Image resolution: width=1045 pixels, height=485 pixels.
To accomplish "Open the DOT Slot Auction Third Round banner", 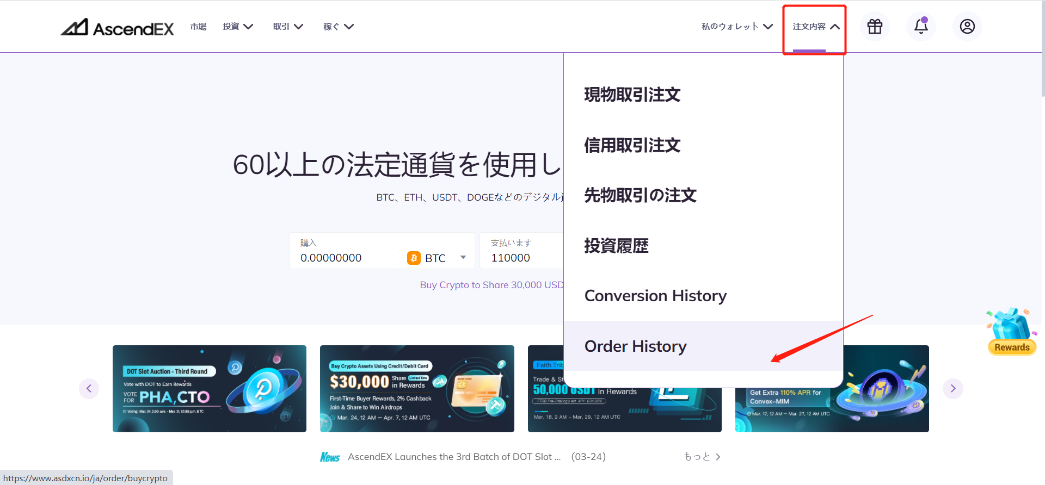I will pyautogui.click(x=210, y=389).
